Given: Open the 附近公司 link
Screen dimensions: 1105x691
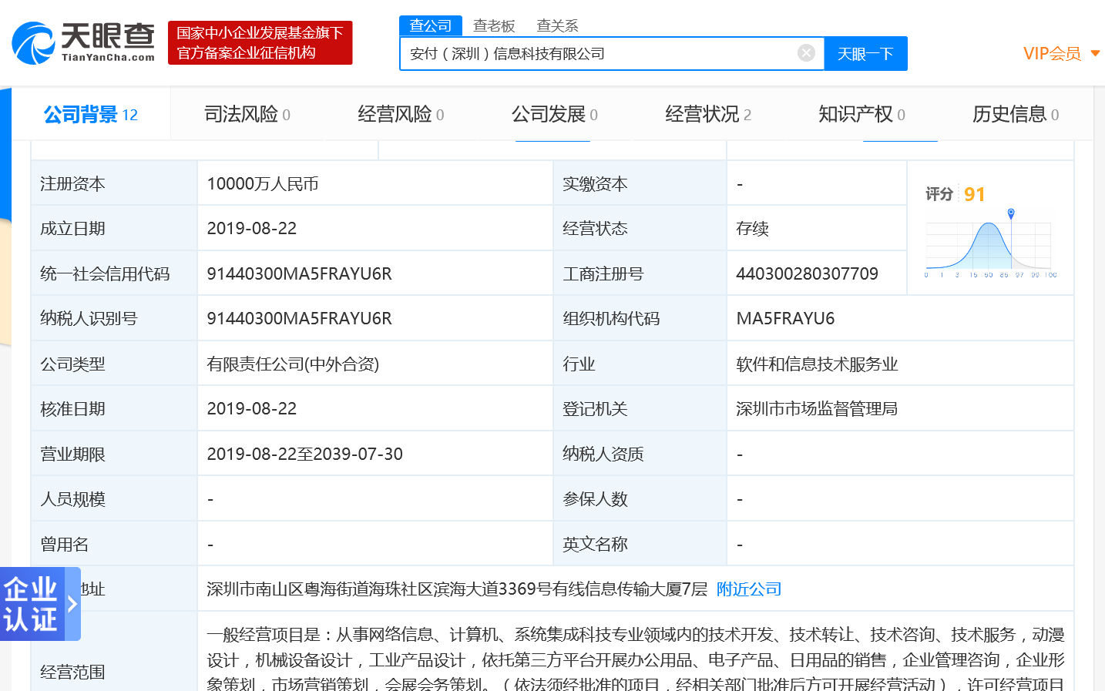Looking at the screenshot, I should pos(749,589).
